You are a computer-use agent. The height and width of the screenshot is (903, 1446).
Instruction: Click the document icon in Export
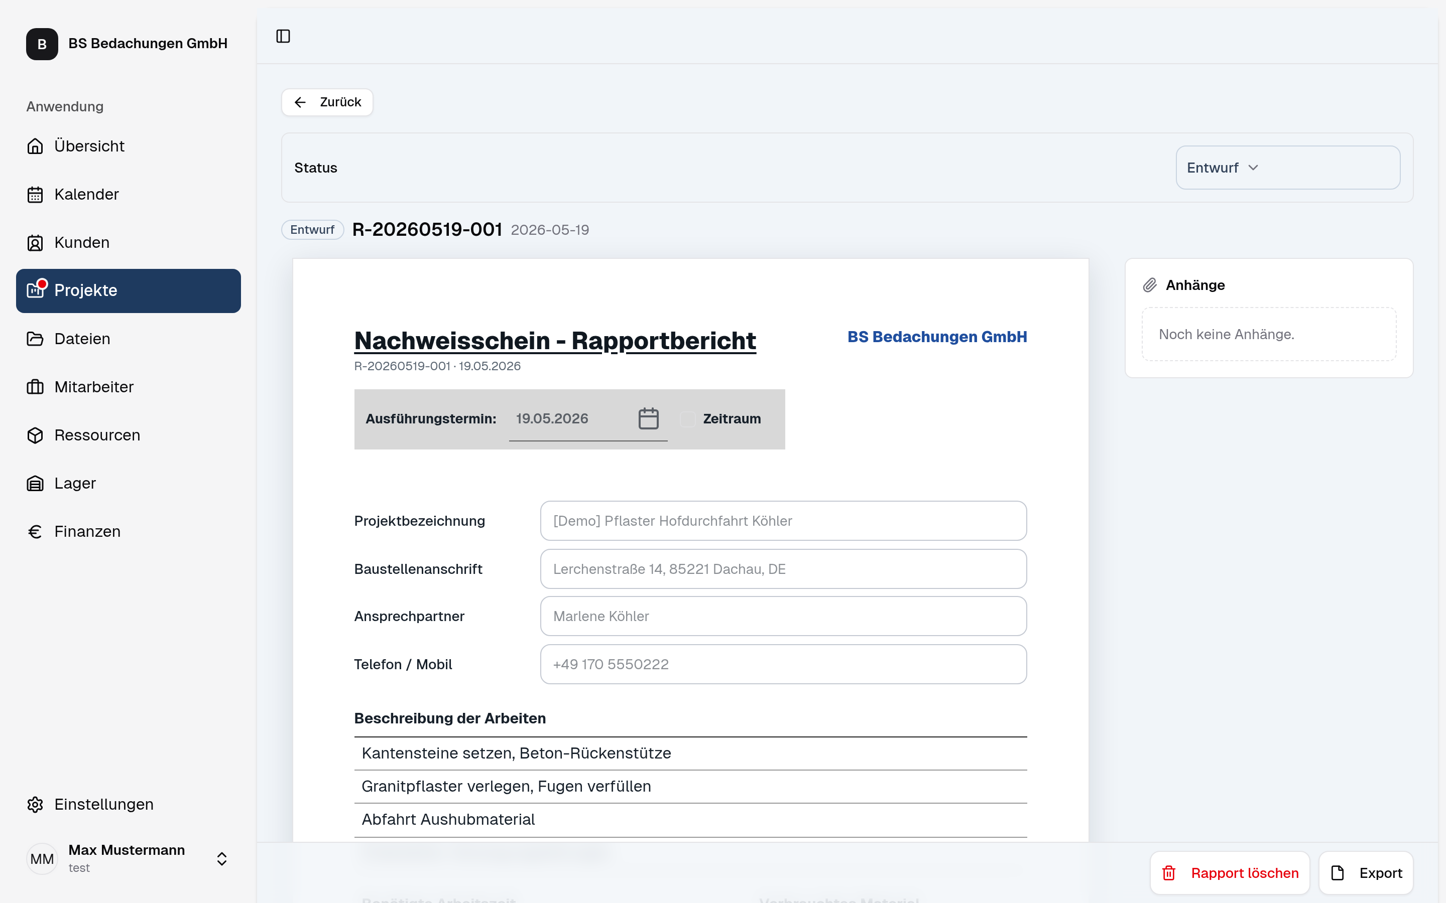pos(1338,873)
